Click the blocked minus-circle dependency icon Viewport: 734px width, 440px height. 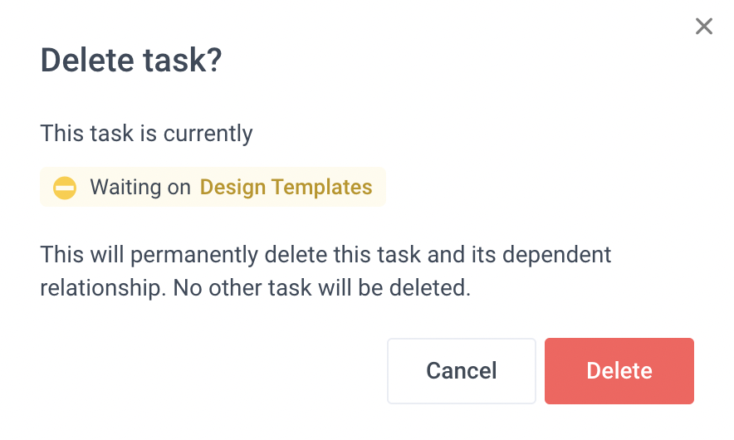tap(65, 188)
